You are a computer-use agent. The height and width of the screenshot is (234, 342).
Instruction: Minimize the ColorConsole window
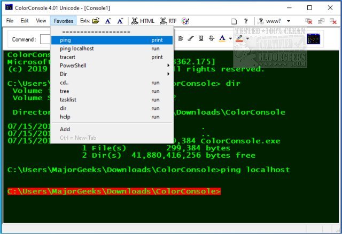289,8
